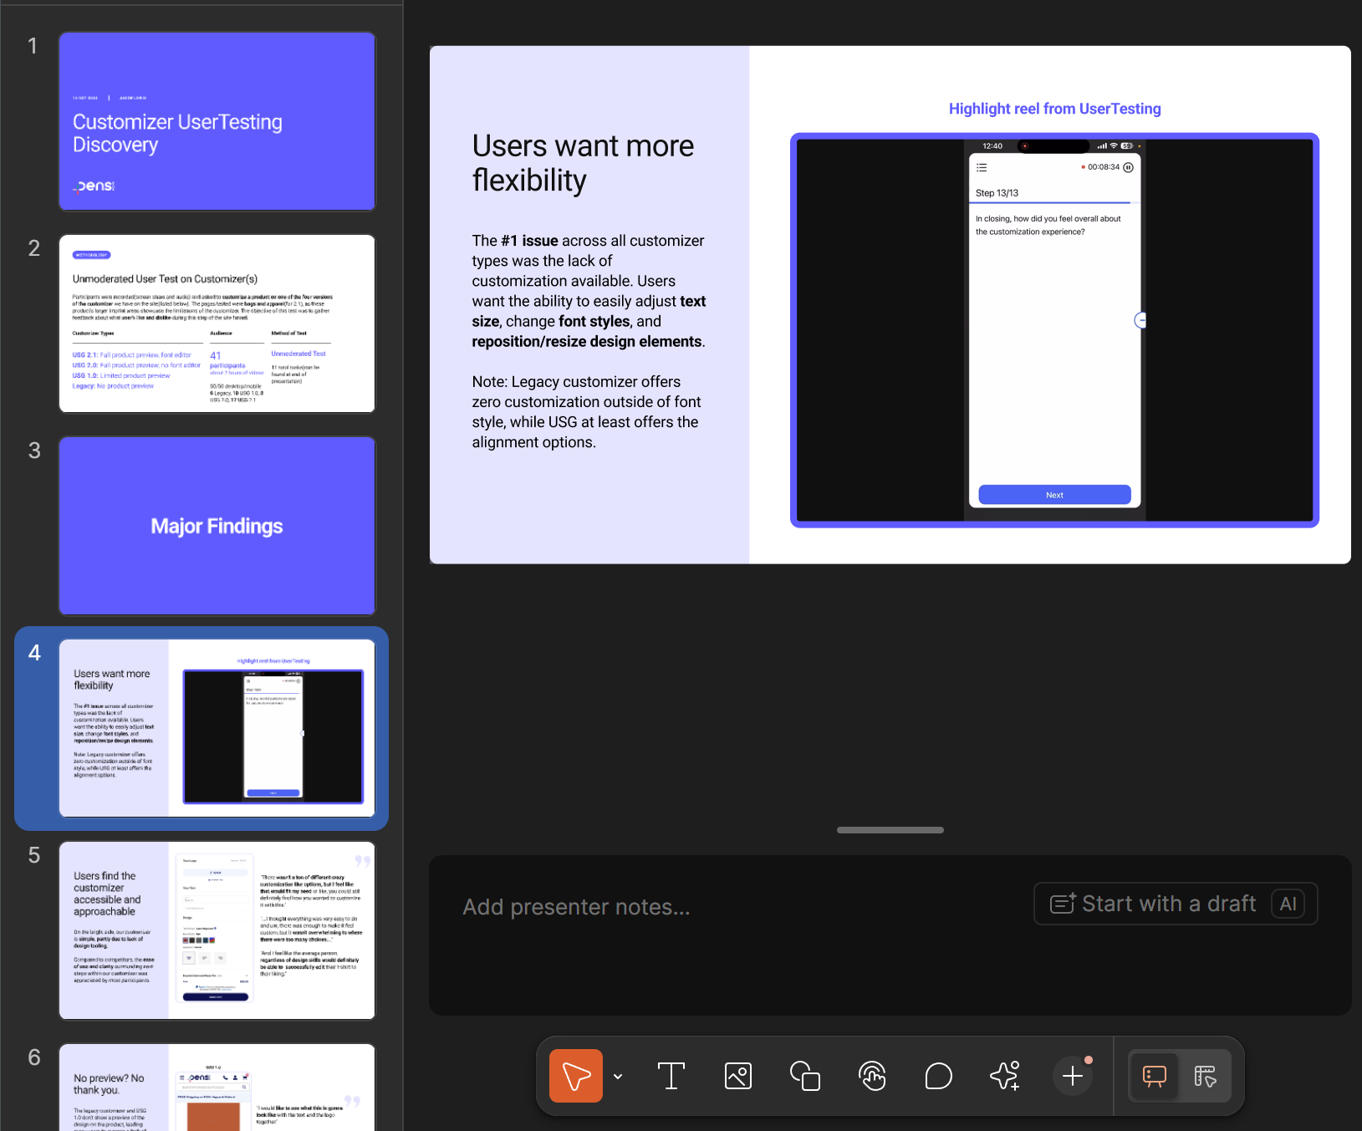Click the AI badge on draft button

1288,904
